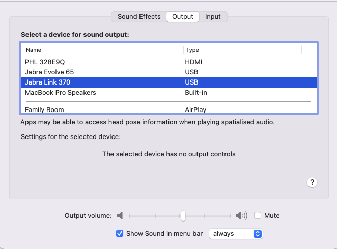This screenshot has width=337, height=249.
Task: Click the Type column header
Action: pyautogui.click(x=243, y=50)
